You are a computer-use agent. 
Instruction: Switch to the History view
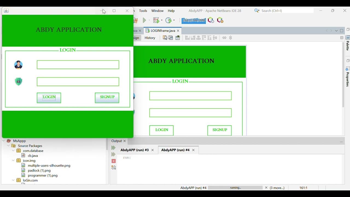(150, 38)
